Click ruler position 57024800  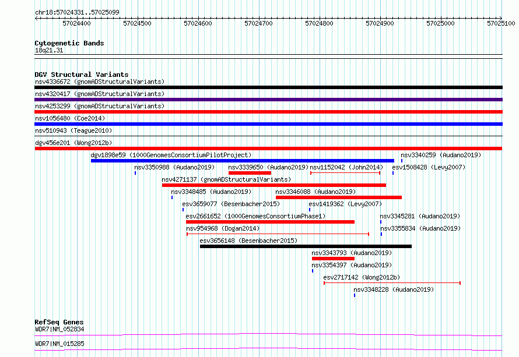pyautogui.click(x=319, y=23)
